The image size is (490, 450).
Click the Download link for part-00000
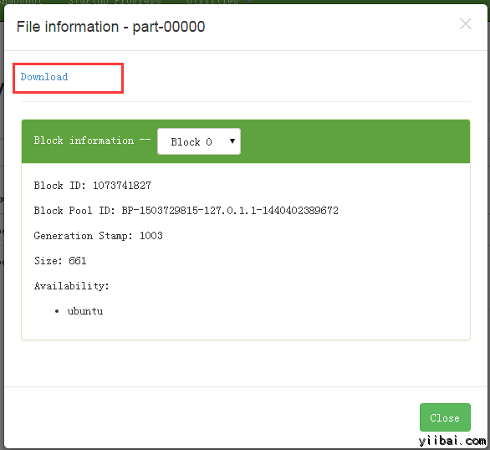[44, 77]
